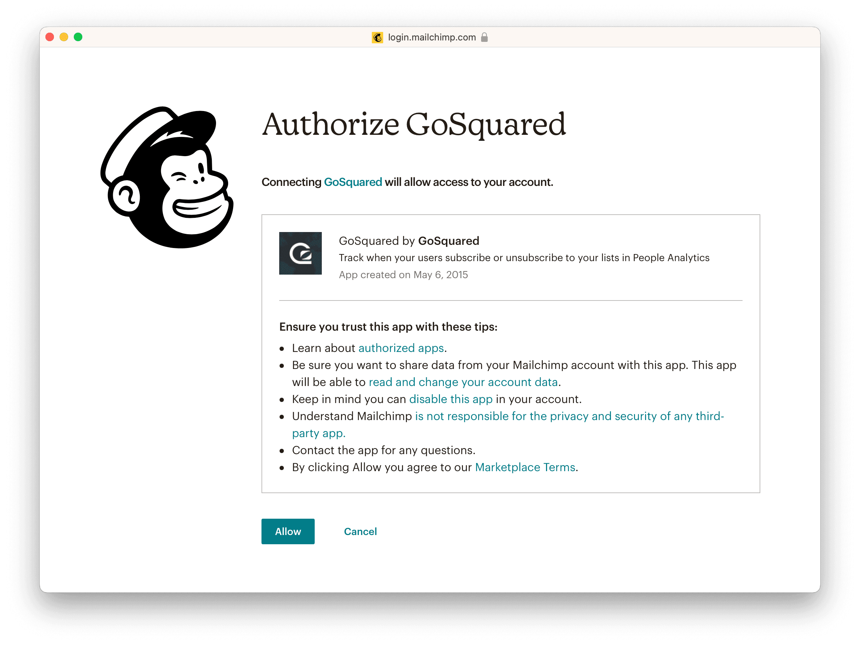860x645 pixels.
Task: Click the Allow button
Action: tap(288, 531)
